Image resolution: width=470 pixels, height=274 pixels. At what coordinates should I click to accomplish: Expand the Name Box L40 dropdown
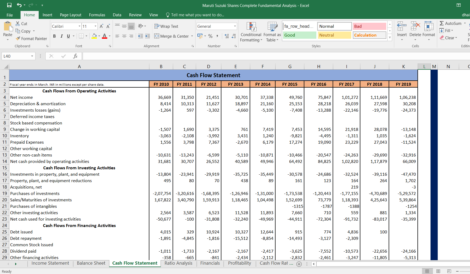pyautogui.click(x=32, y=56)
